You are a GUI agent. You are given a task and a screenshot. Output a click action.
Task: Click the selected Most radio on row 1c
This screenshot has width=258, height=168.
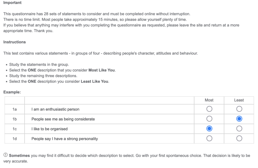209,128
